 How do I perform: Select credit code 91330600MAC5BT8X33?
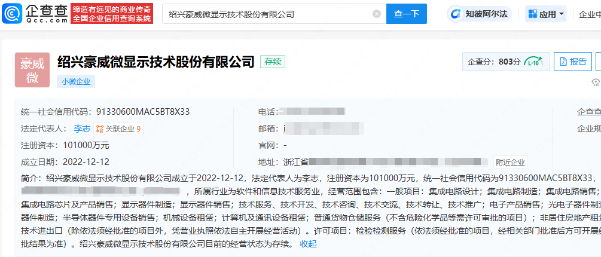(143, 112)
